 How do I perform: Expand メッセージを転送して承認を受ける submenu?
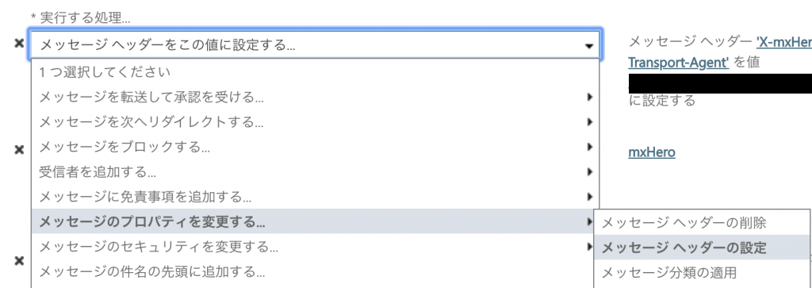pyautogui.click(x=315, y=97)
